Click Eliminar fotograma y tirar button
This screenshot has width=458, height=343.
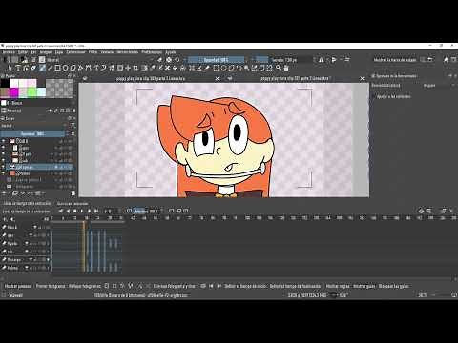(175, 286)
